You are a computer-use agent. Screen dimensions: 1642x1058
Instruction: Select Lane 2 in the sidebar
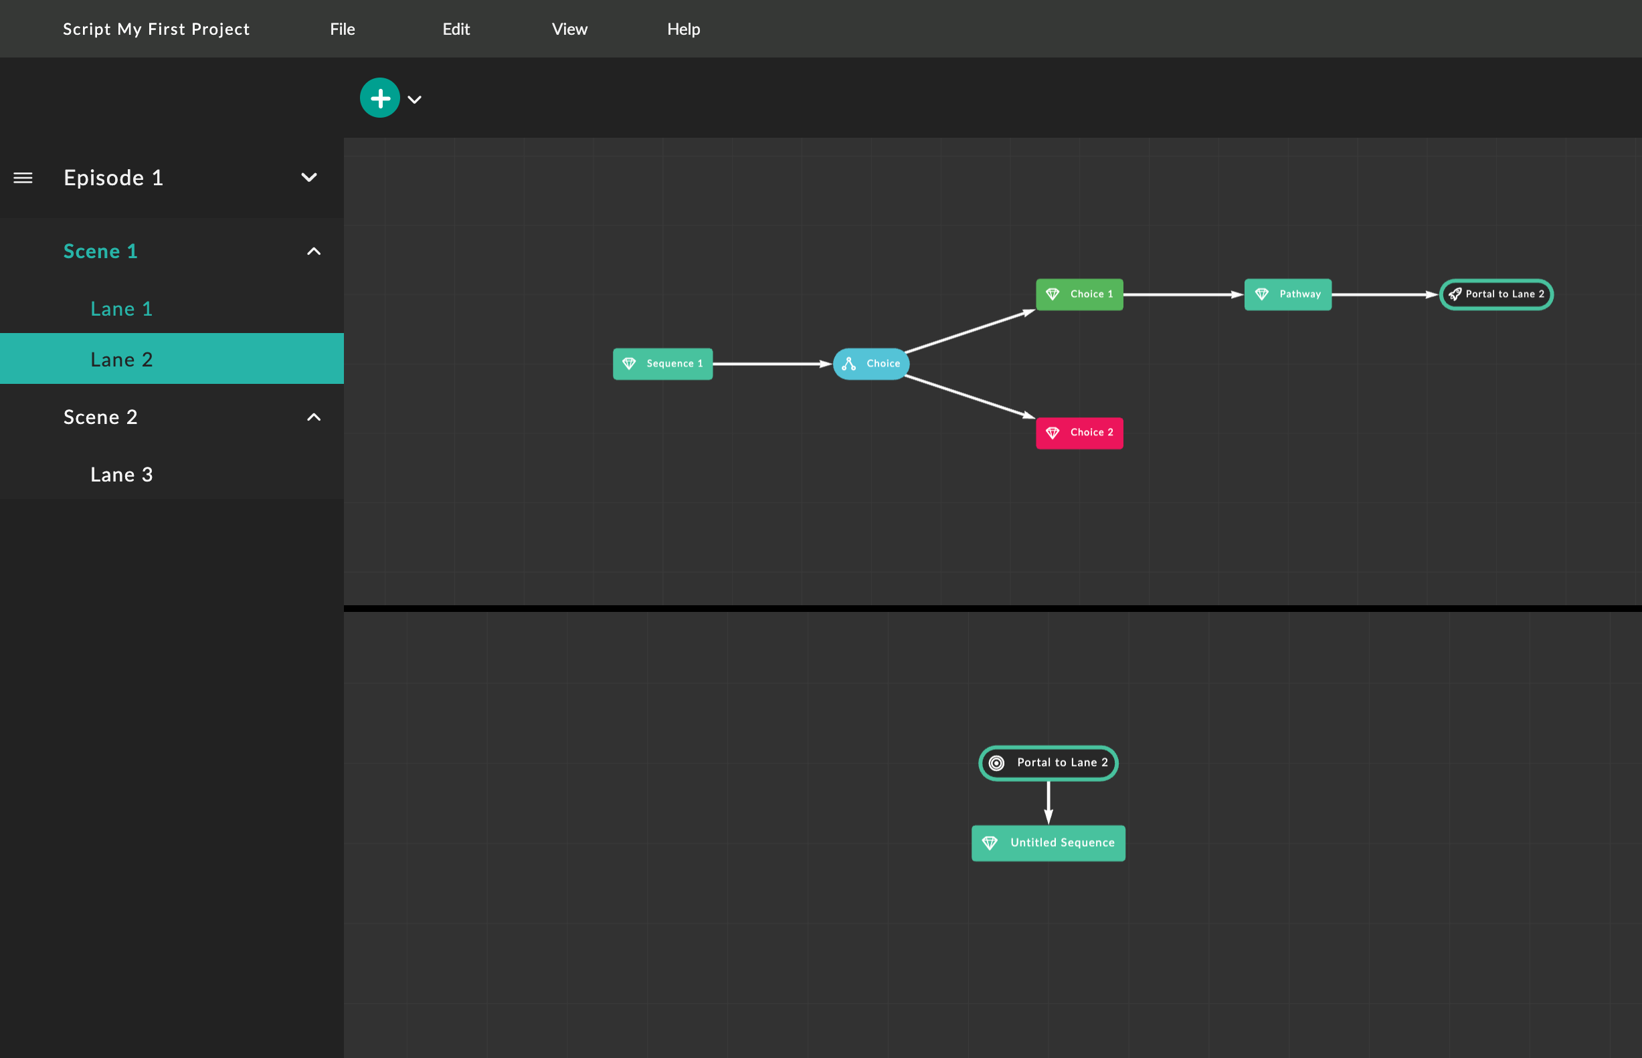pyautogui.click(x=172, y=358)
